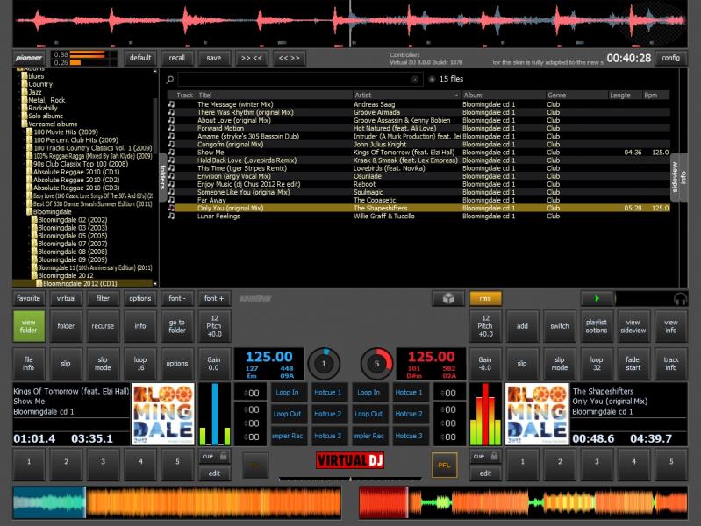
Task: Click the recall button
Action: pyautogui.click(x=177, y=58)
